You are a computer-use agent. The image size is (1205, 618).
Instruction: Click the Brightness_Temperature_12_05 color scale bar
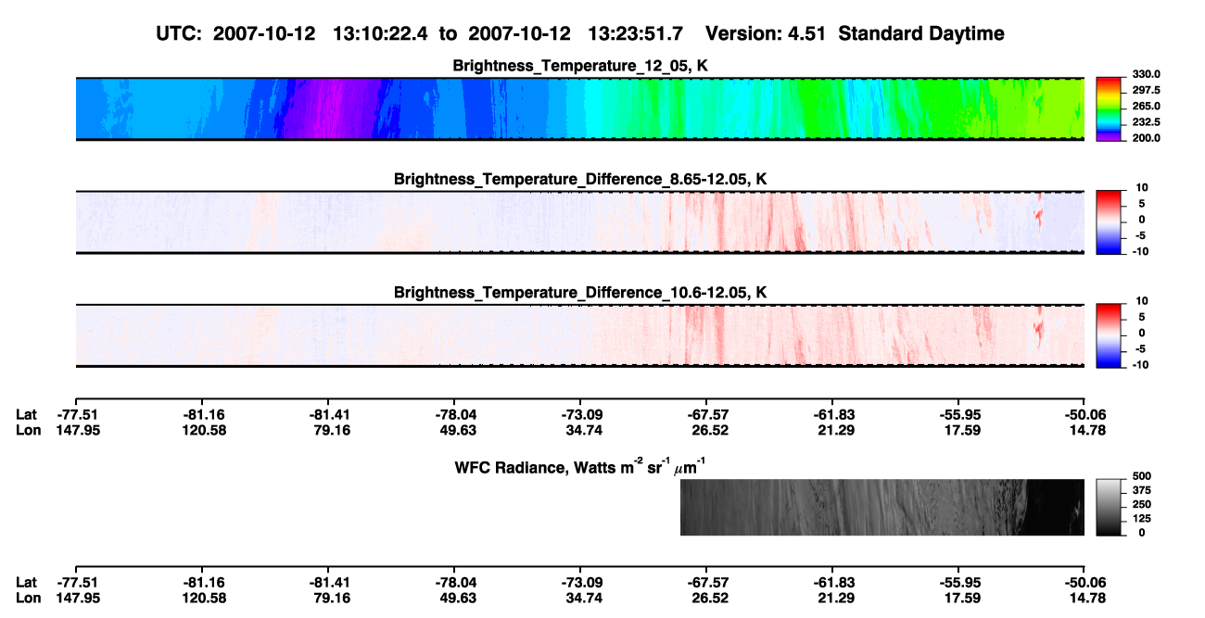pyautogui.click(x=1109, y=109)
